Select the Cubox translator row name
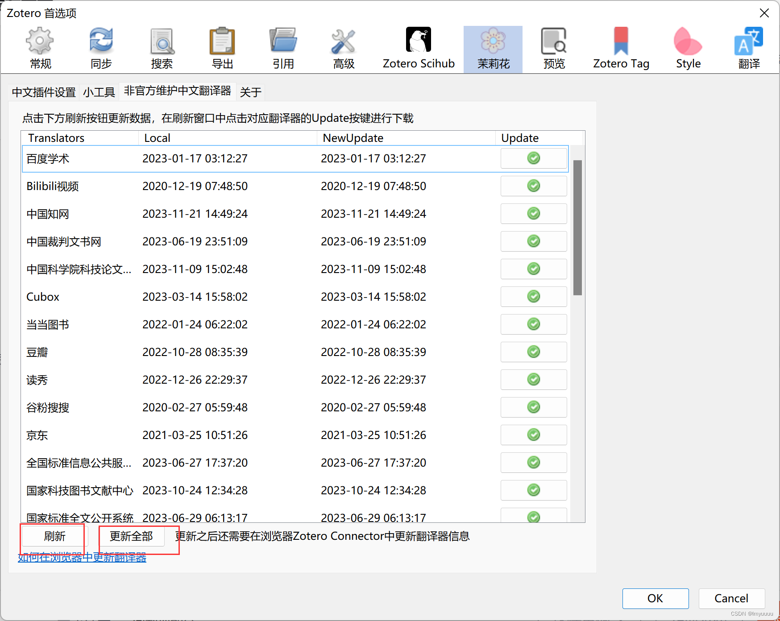 (43, 297)
